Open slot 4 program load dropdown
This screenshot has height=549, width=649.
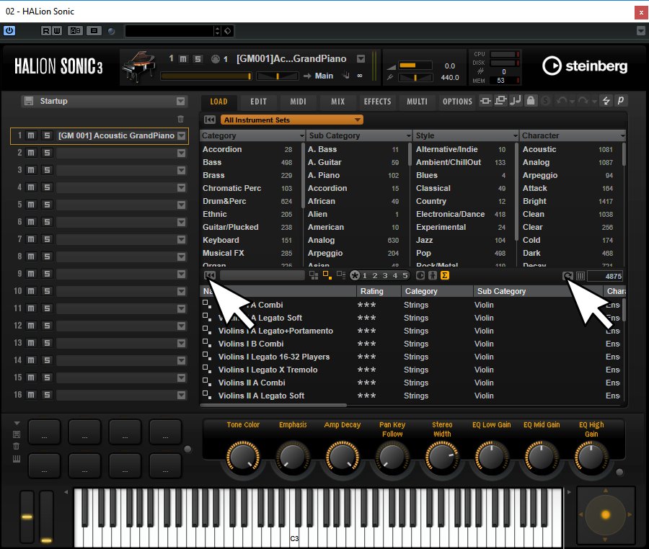(x=181, y=188)
